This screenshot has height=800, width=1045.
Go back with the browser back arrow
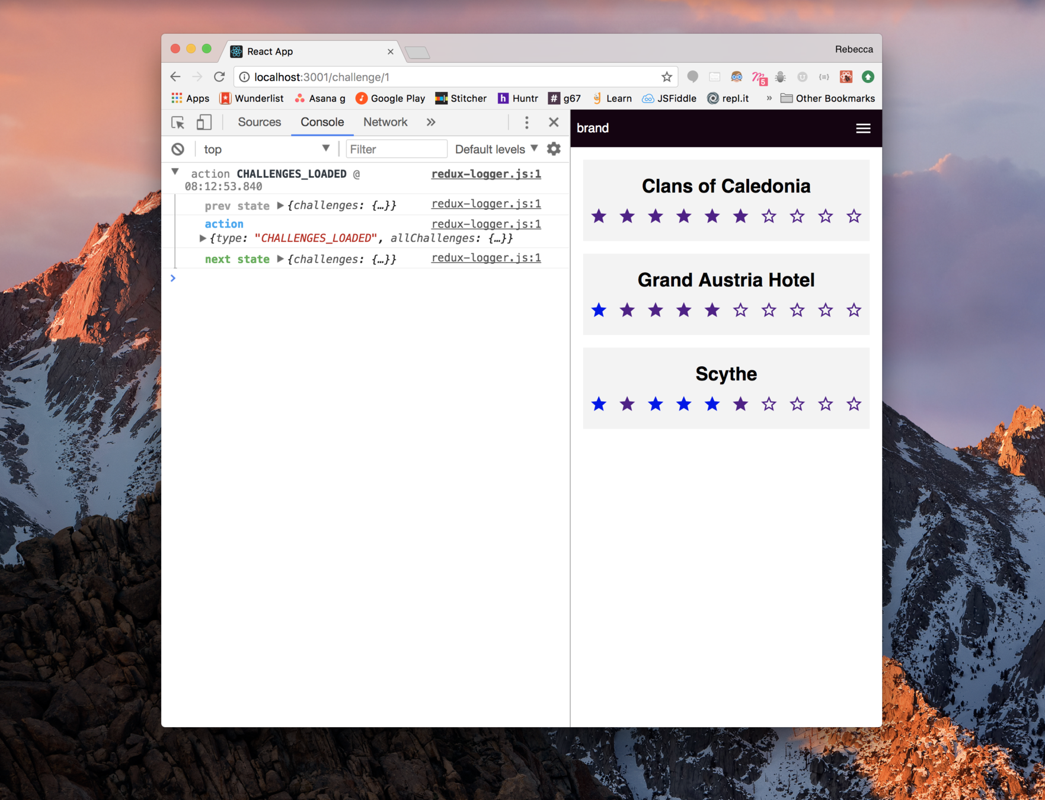tap(175, 77)
